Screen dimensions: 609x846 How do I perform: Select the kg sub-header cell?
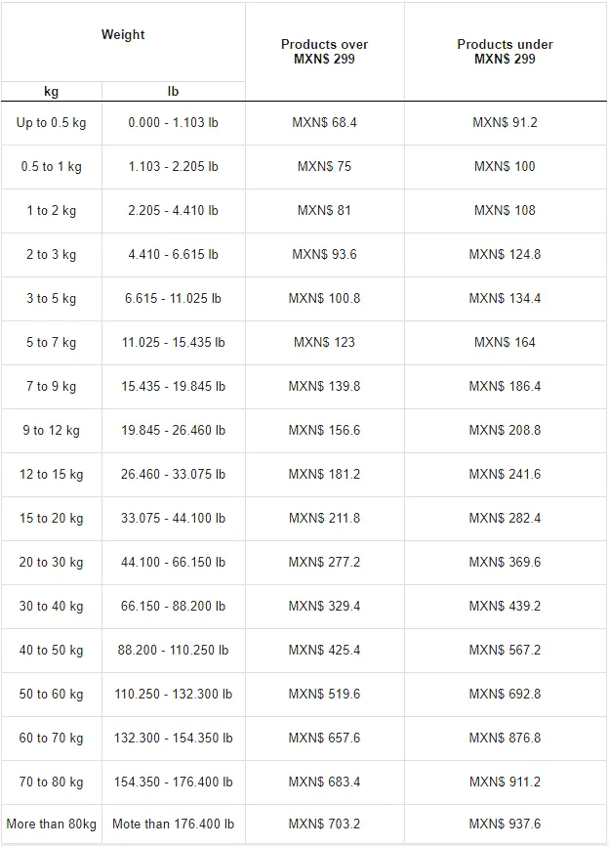coord(51,91)
